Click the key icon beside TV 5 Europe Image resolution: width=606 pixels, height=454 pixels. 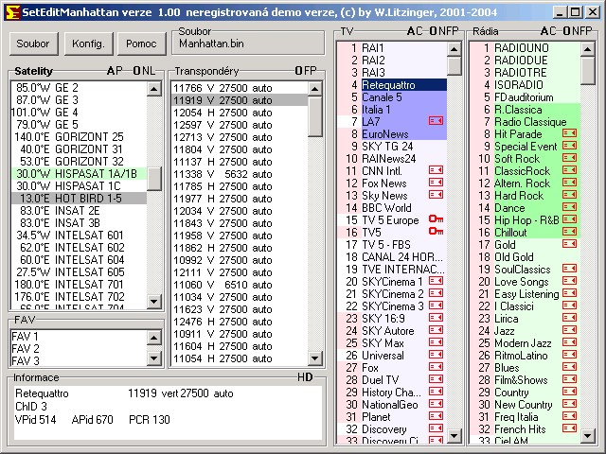(436, 220)
